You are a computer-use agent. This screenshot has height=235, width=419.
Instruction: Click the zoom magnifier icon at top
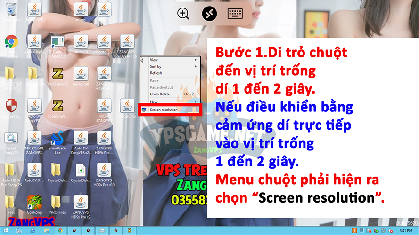point(183,14)
